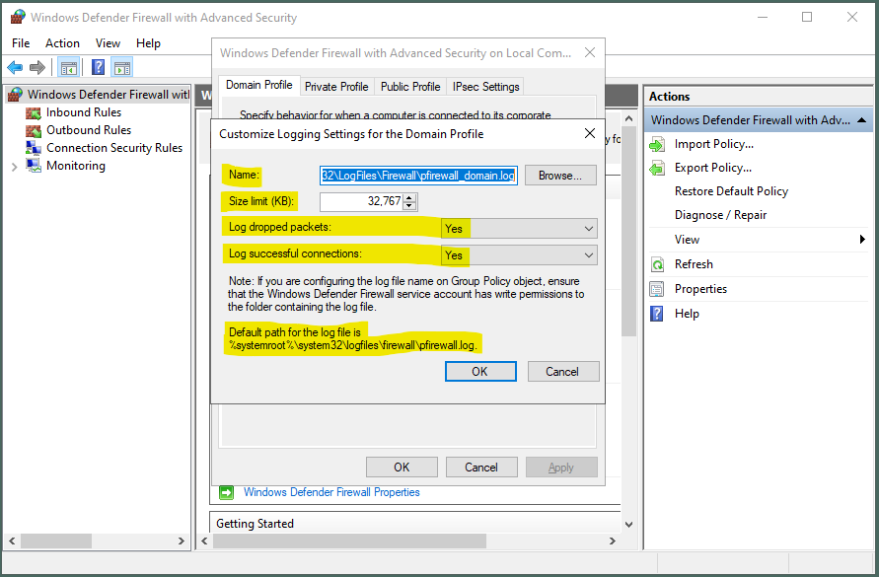Open the IPsec Settings tab
The width and height of the screenshot is (879, 577).
(485, 87)
